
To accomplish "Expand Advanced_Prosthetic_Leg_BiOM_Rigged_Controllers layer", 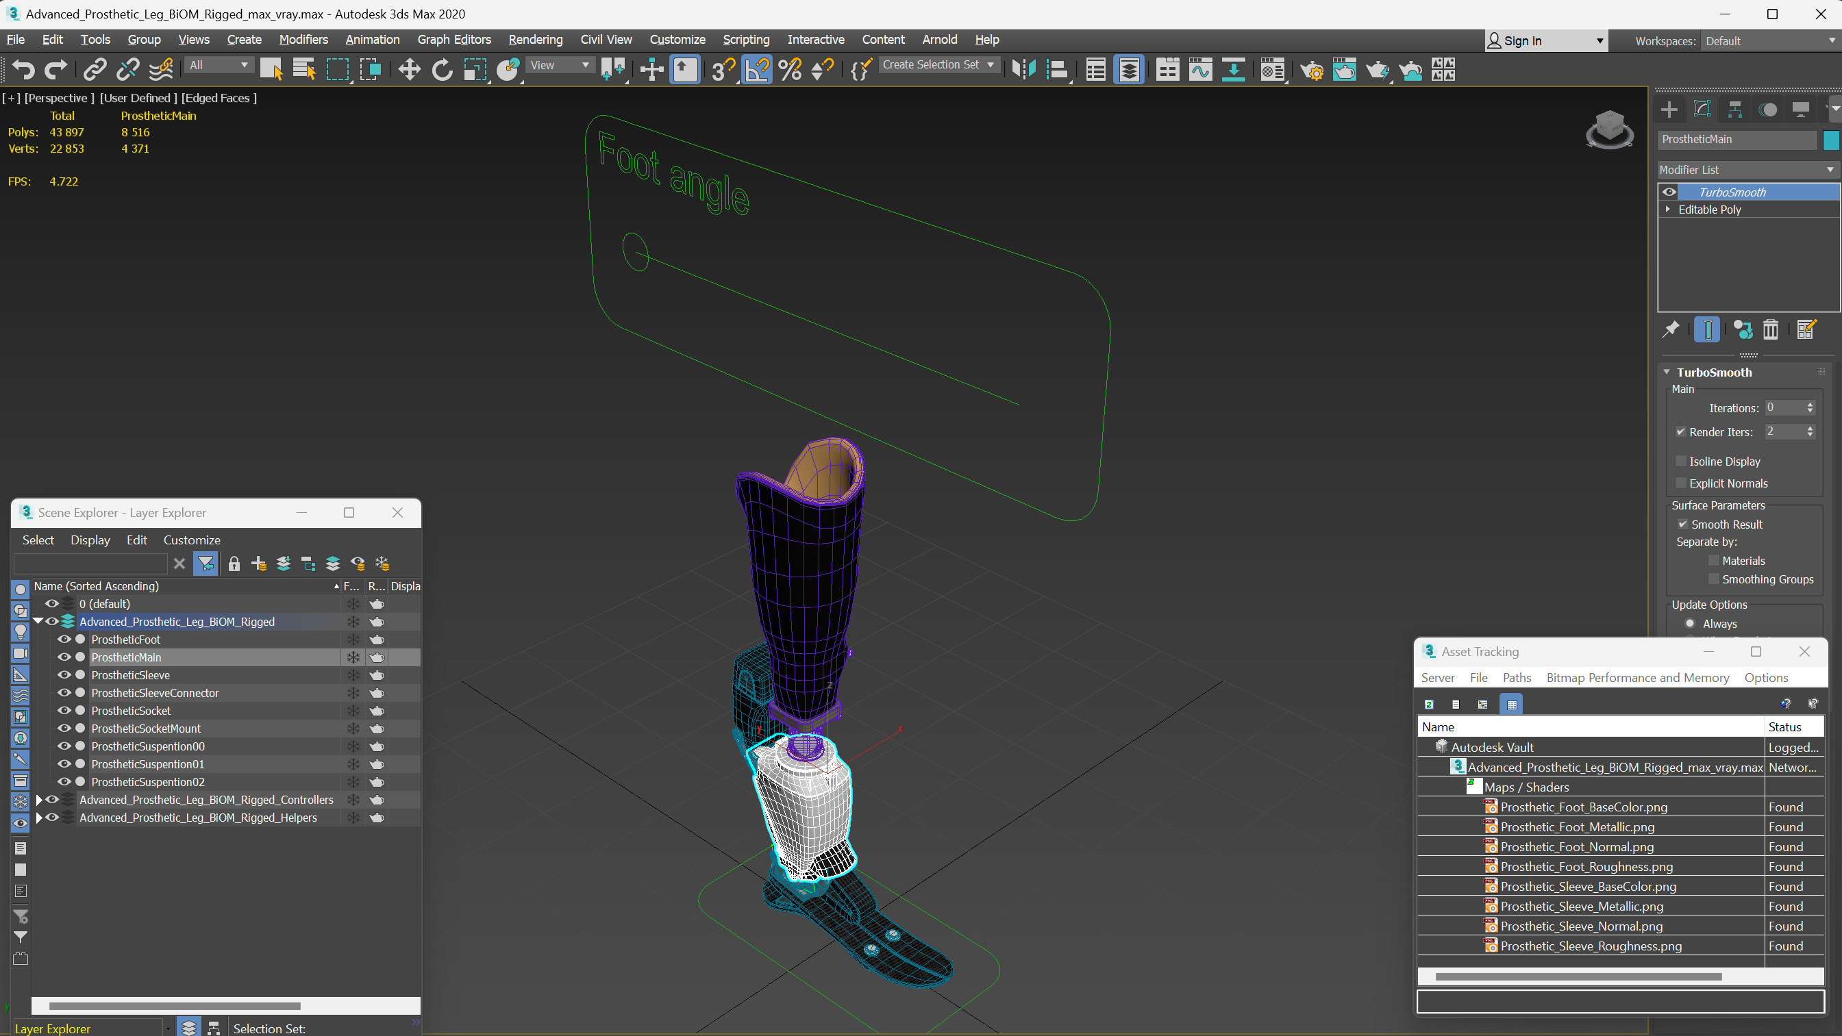I will (39, 800).
